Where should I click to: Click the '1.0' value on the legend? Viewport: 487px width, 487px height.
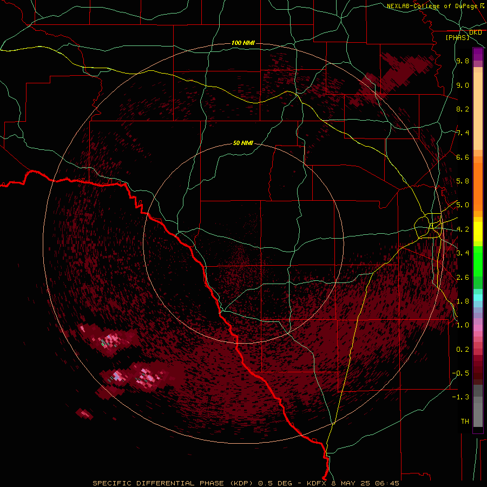click(463, 325)
